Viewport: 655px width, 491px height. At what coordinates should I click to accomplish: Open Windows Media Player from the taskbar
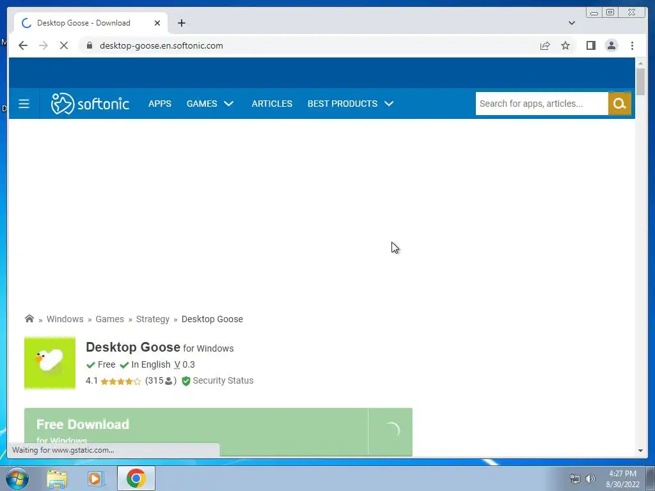pyautogui.click(x=96, y=479)
